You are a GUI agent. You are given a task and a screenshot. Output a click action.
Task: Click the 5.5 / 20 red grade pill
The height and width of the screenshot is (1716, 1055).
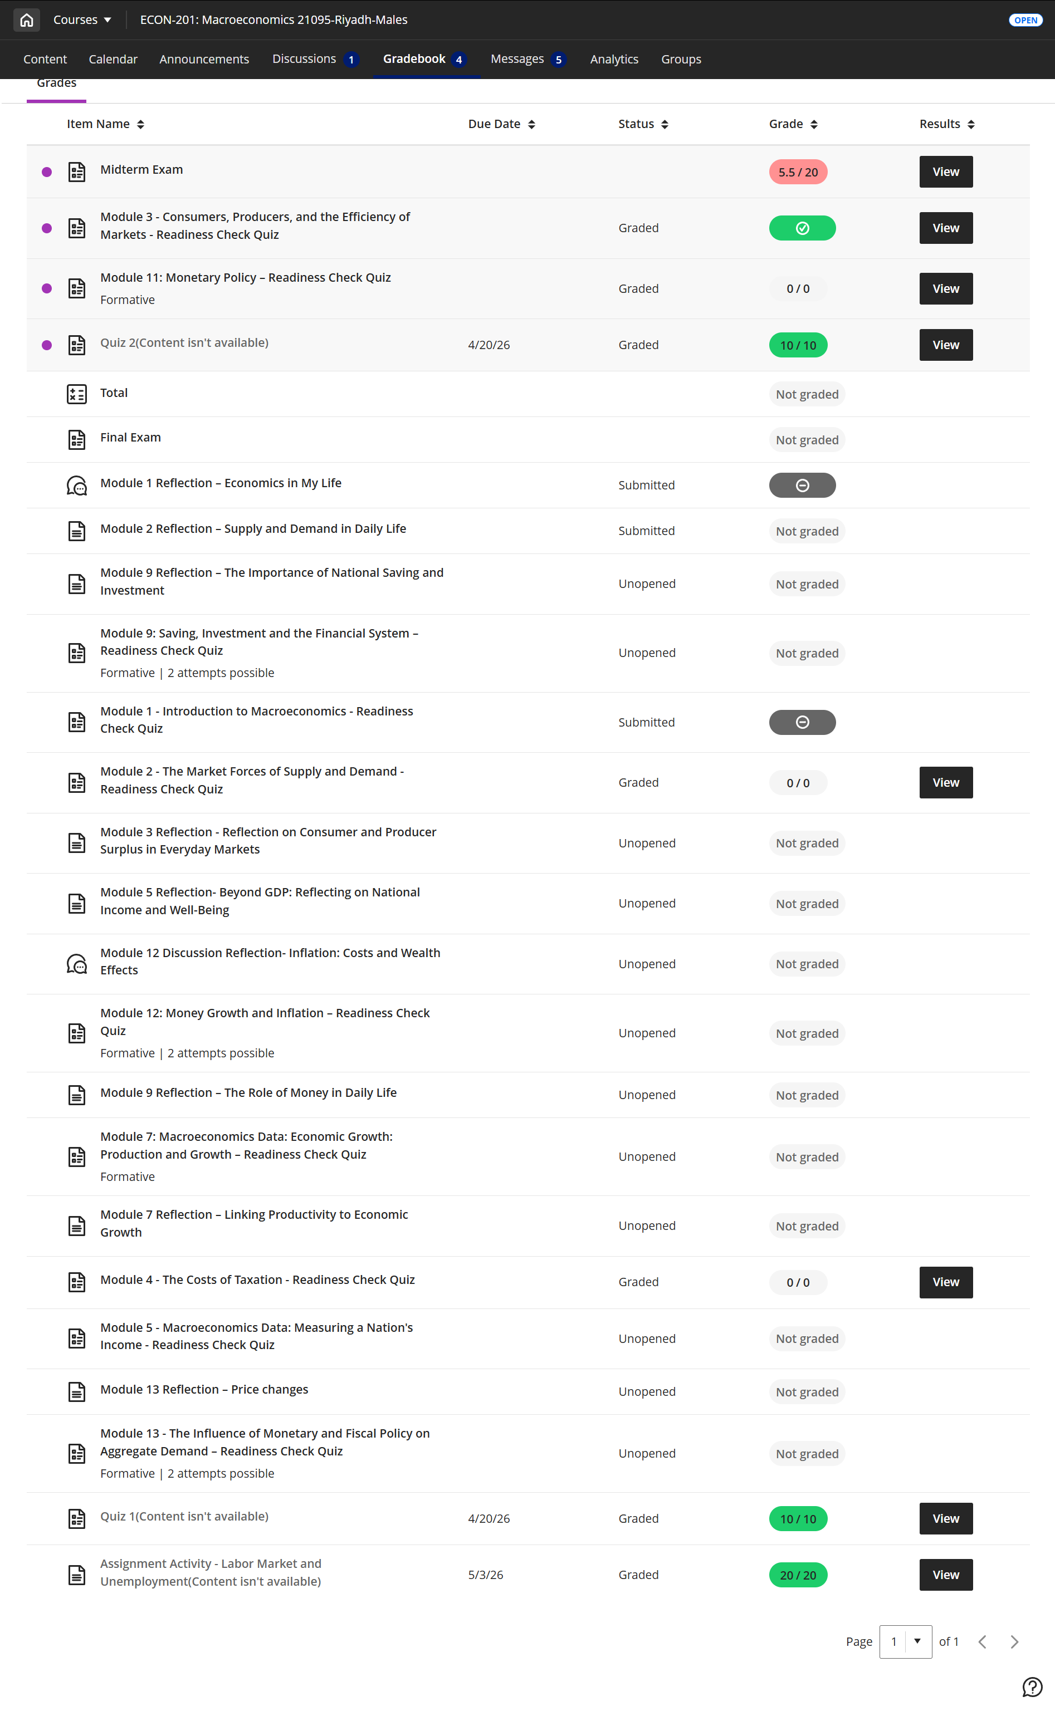798,172
